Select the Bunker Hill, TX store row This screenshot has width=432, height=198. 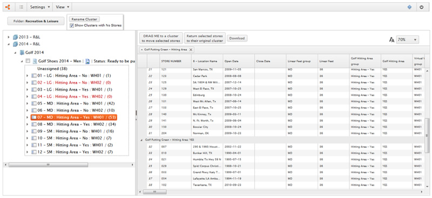(281, 153)
